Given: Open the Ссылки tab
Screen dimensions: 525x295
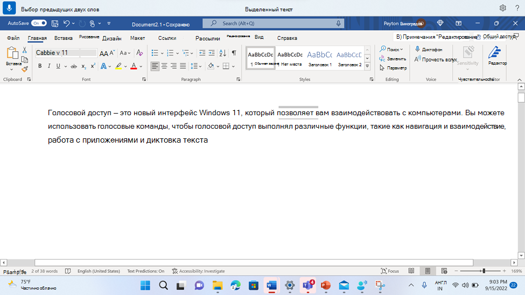Looking at the screenshot, I should pos(167,38).
